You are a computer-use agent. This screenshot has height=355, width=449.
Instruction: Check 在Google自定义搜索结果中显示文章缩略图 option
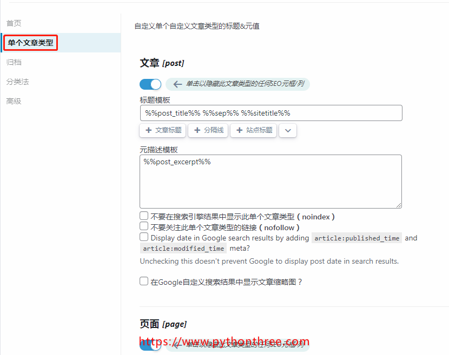click(144, 281)
